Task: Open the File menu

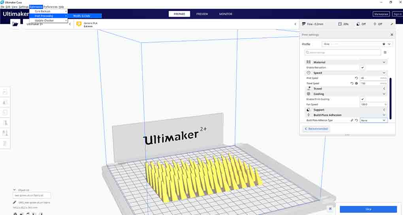Action: point(3,7)
